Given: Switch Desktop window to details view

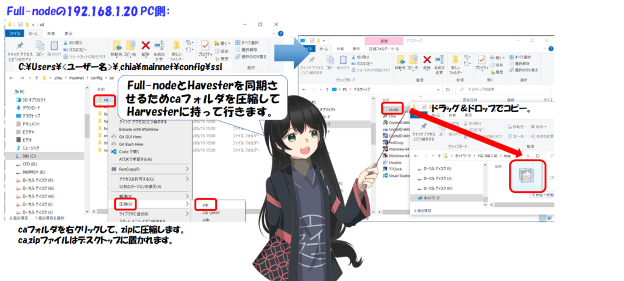Looking at the screenshot, I should [x=543, y=218].
